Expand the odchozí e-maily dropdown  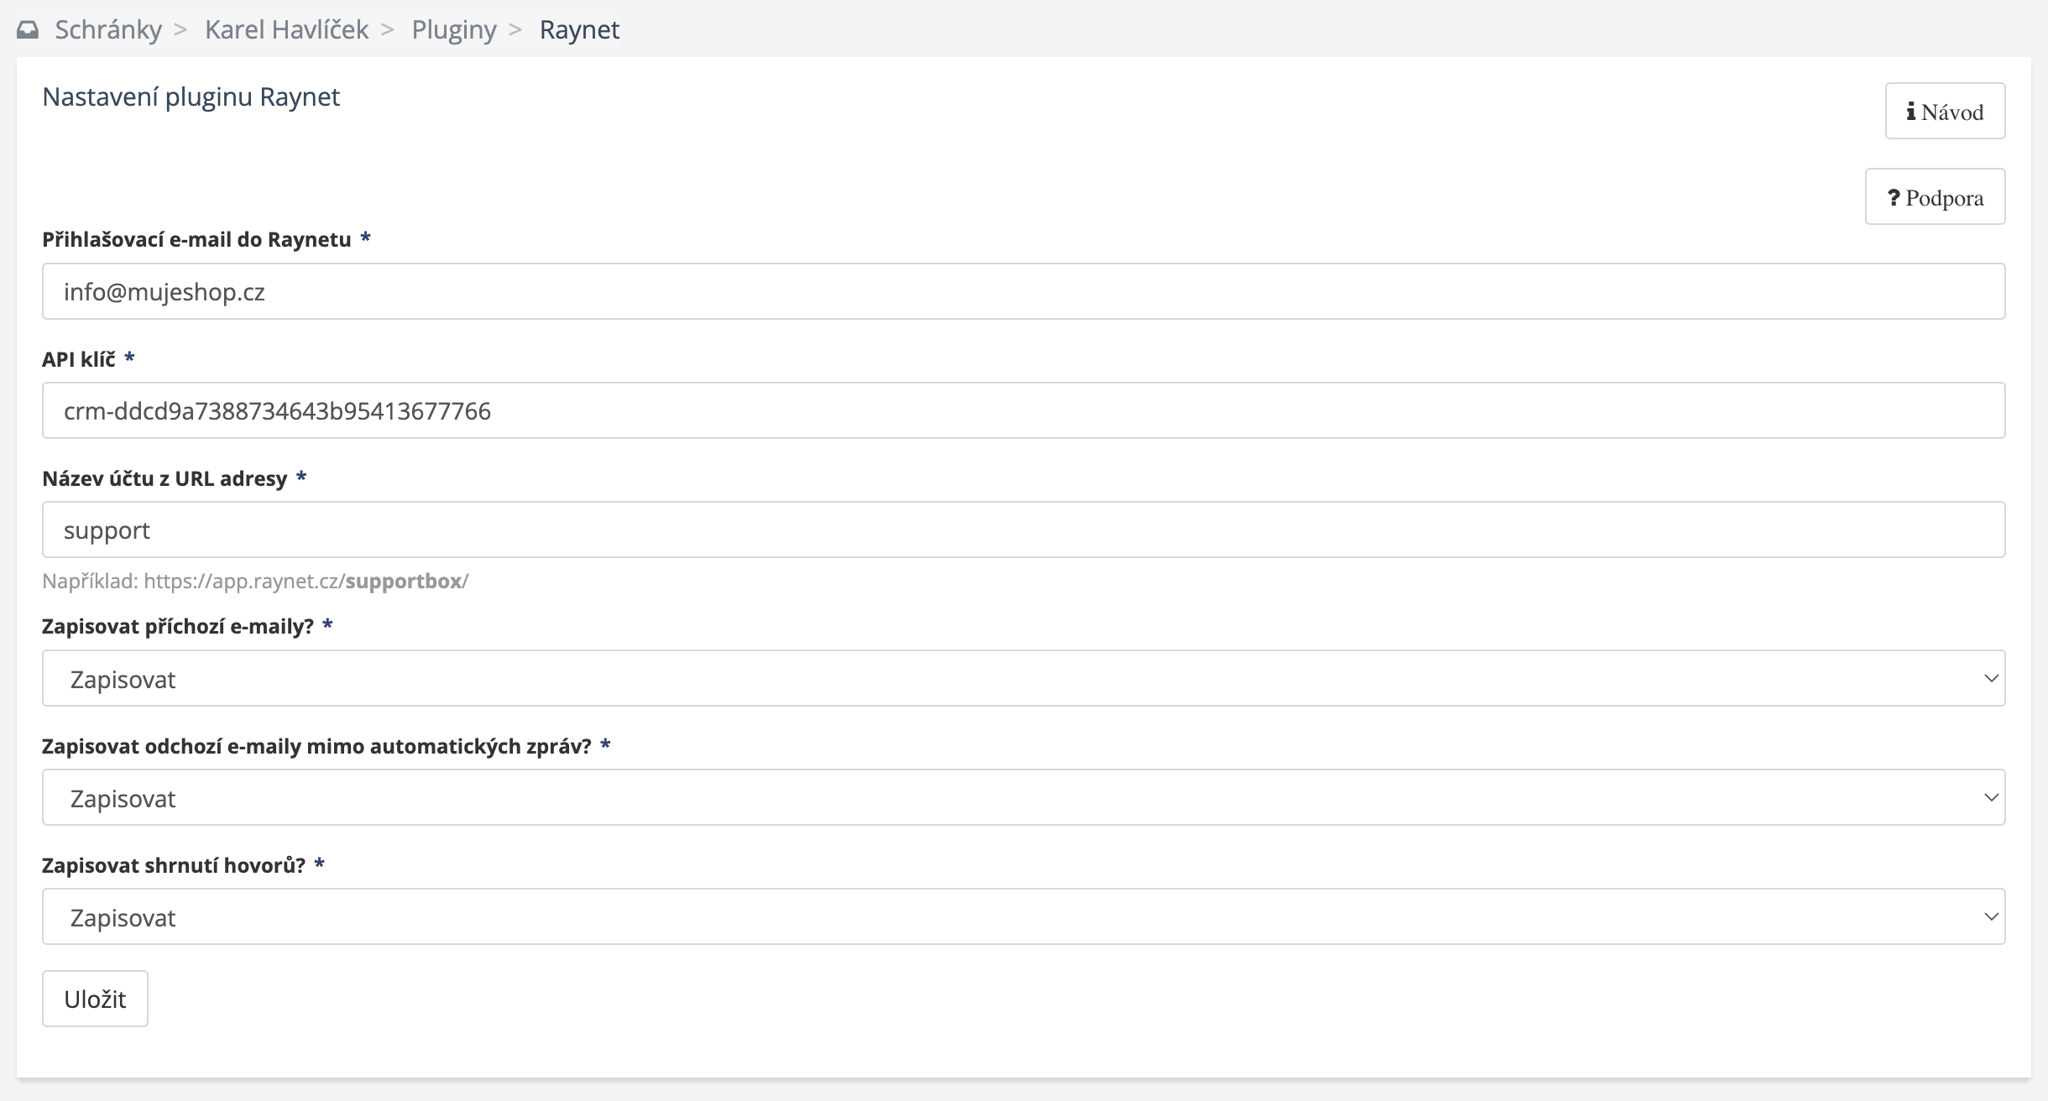1024,797
